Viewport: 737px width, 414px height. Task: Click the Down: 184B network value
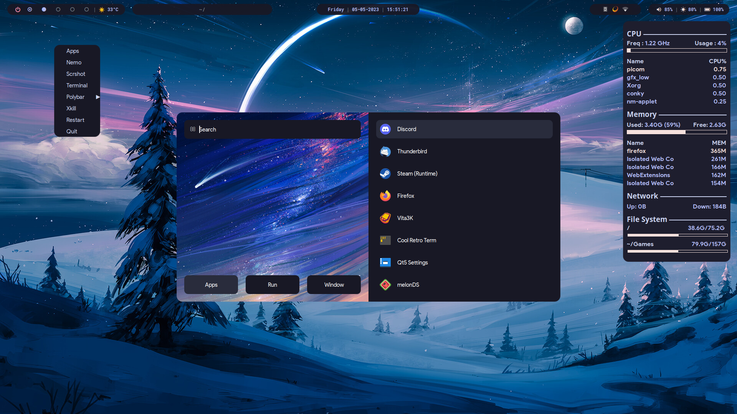tap(709, 207)
